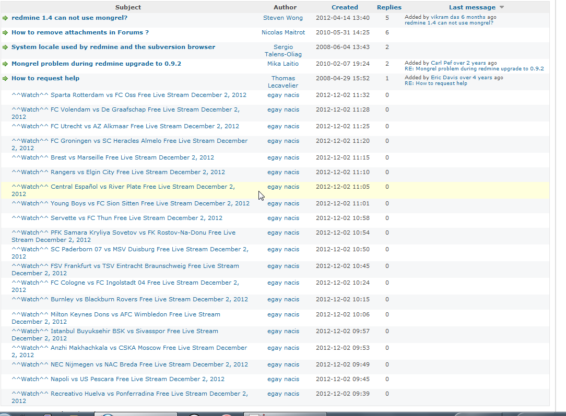Click egay nacis author in Brest vs Marseille row

pyautogui.click(x=283, y=157)
